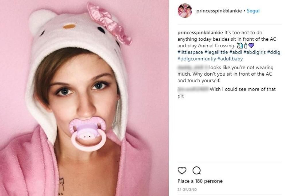
Task: Click the profile avatar of princesspinkblankie
Action: tap(185, 10)
